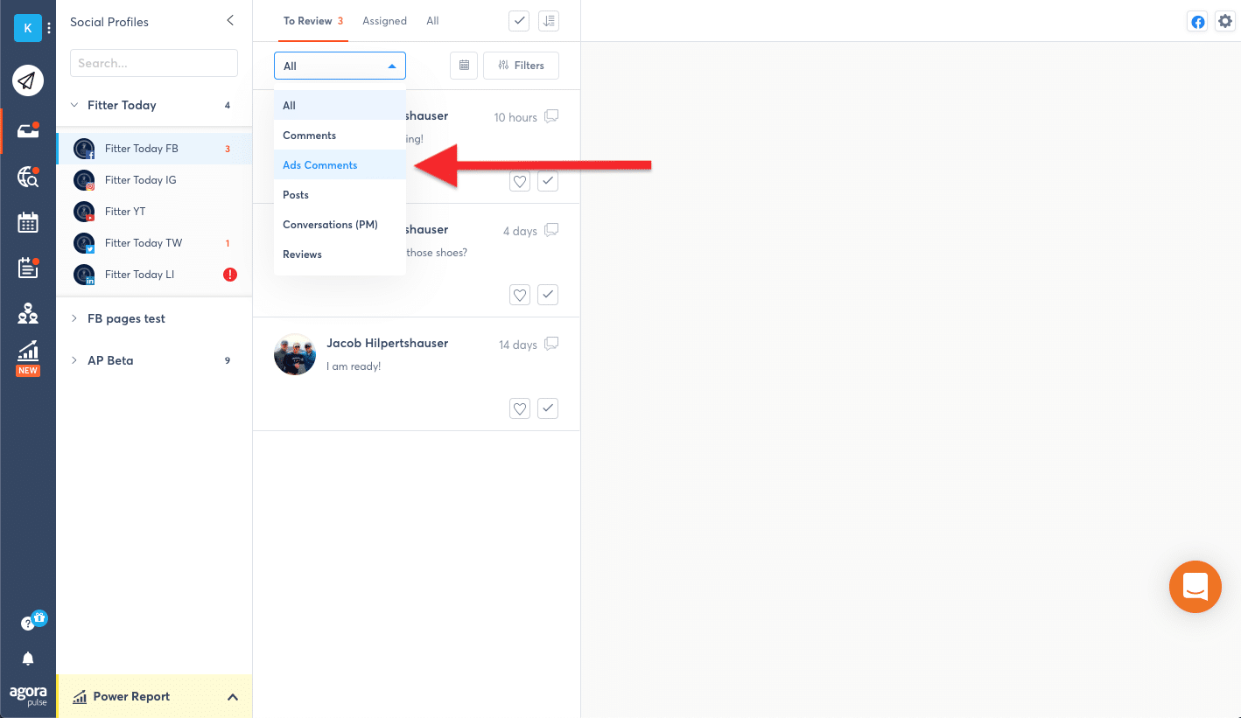Image resolution: width=1241 pixels, height=718 pixels.
Task: Open the account options dots menu
Action: pos(49,28)
